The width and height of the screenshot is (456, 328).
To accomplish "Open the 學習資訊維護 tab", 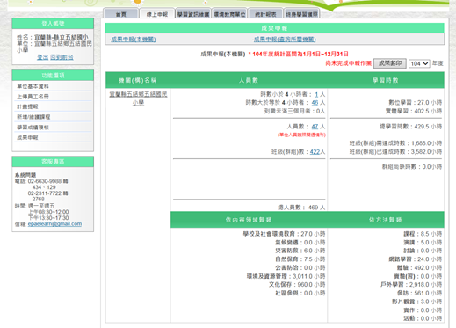I will 193,14.
